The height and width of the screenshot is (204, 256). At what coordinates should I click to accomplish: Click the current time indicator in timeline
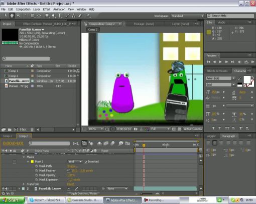click(x=144, y=145)
